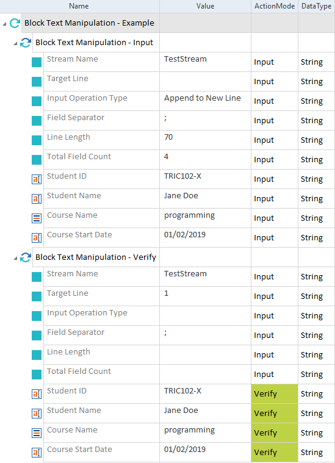The image size is (335, 463).
Task: Click the teal square icon for Input Operation Type in Input block
Action: tap(37, 101)
